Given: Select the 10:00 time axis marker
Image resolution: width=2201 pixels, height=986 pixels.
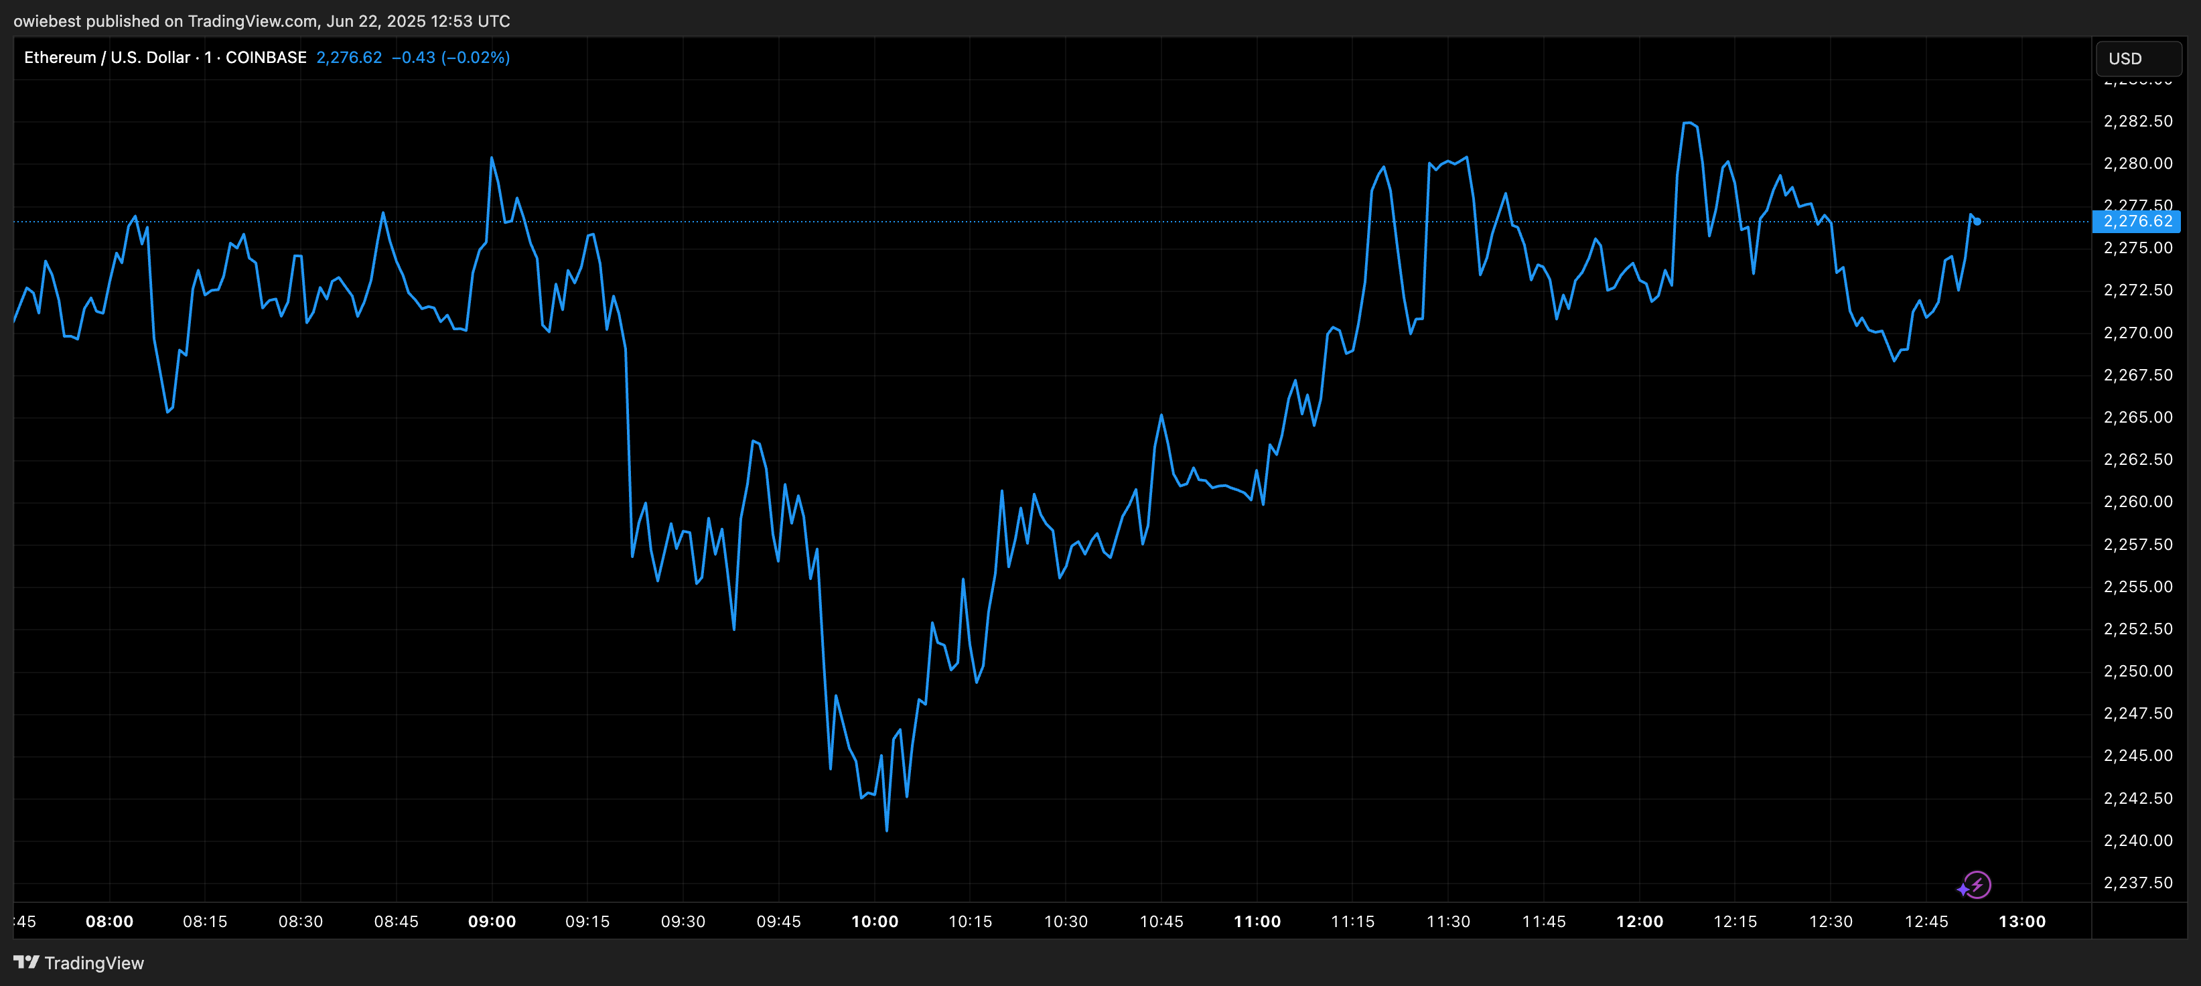Looking at the screenshot, I should coord(874,922).
